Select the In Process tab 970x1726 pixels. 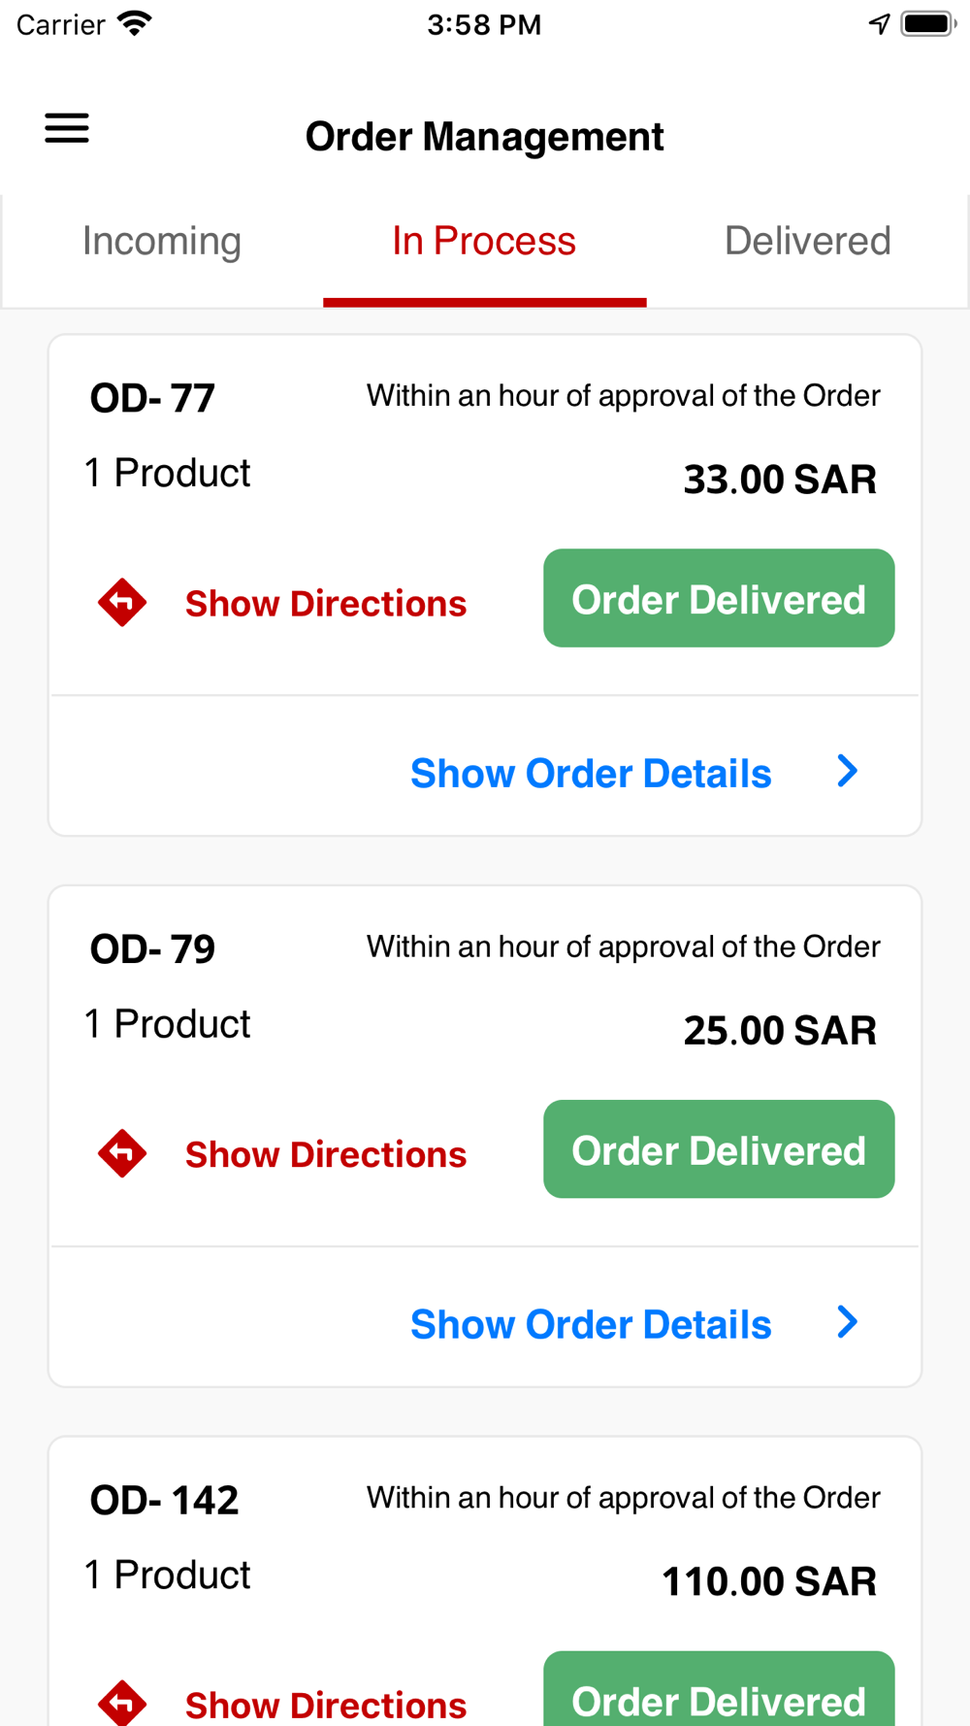coord(484,241)
